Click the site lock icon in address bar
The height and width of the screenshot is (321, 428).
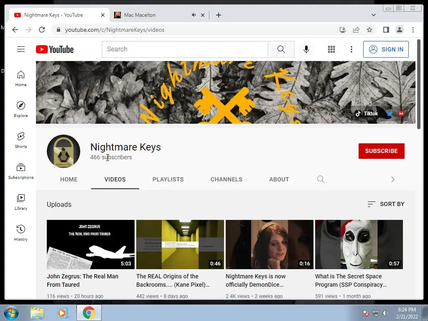(58, 30)
